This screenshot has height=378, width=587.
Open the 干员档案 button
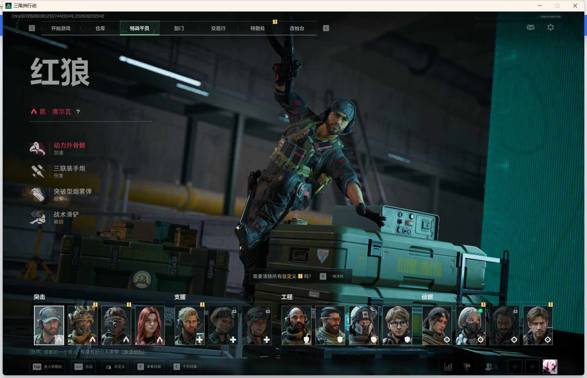click(185, 367)
